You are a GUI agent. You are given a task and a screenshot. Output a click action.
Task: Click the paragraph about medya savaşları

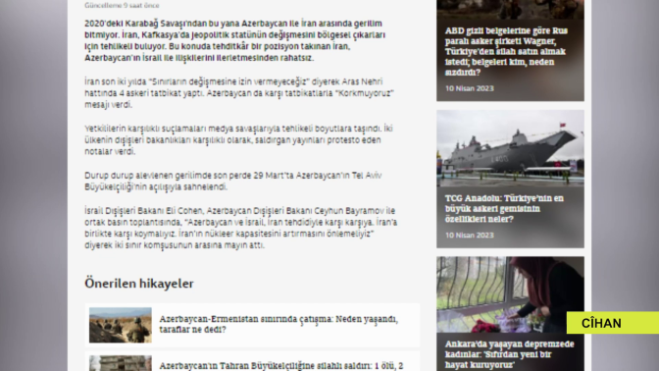pyautogui.click(x=238, y=140)
